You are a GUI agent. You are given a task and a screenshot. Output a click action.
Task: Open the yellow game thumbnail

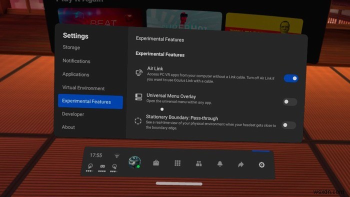coord(264,23)
